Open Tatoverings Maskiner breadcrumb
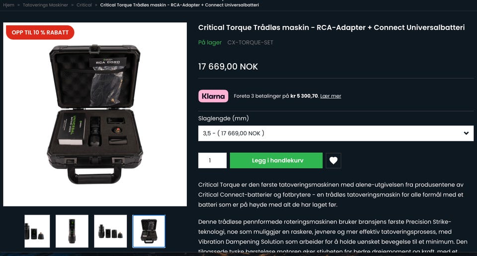Viewport: 477px width, 256px height. [45, 5]
